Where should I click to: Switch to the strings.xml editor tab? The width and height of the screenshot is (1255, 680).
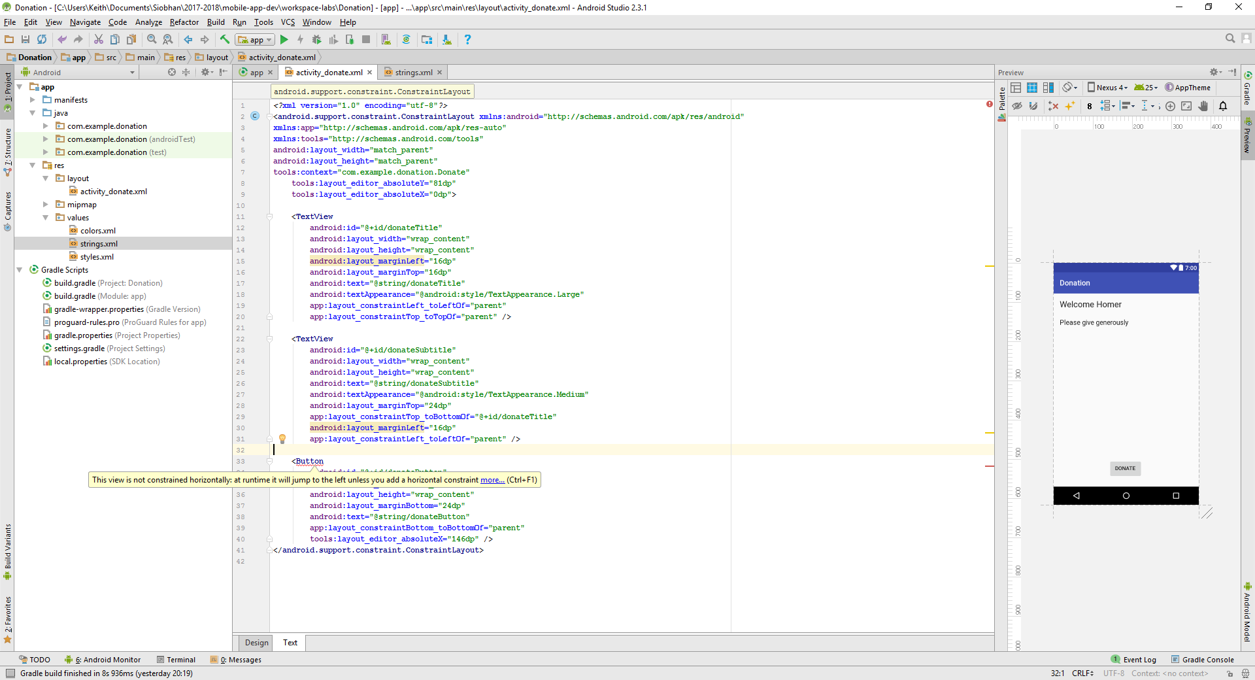click(413, 73)
